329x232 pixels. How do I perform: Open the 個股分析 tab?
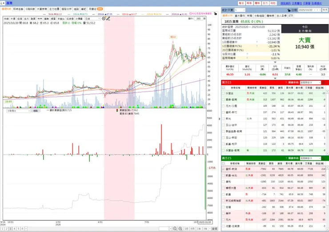point(67,9)
